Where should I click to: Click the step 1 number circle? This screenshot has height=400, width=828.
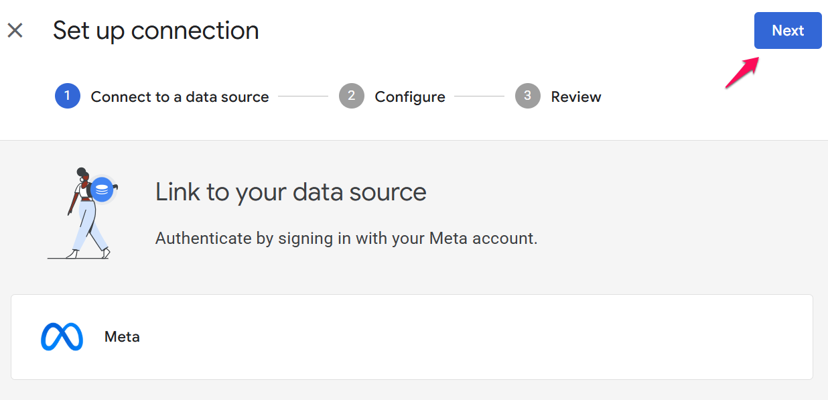pos(67,96)
